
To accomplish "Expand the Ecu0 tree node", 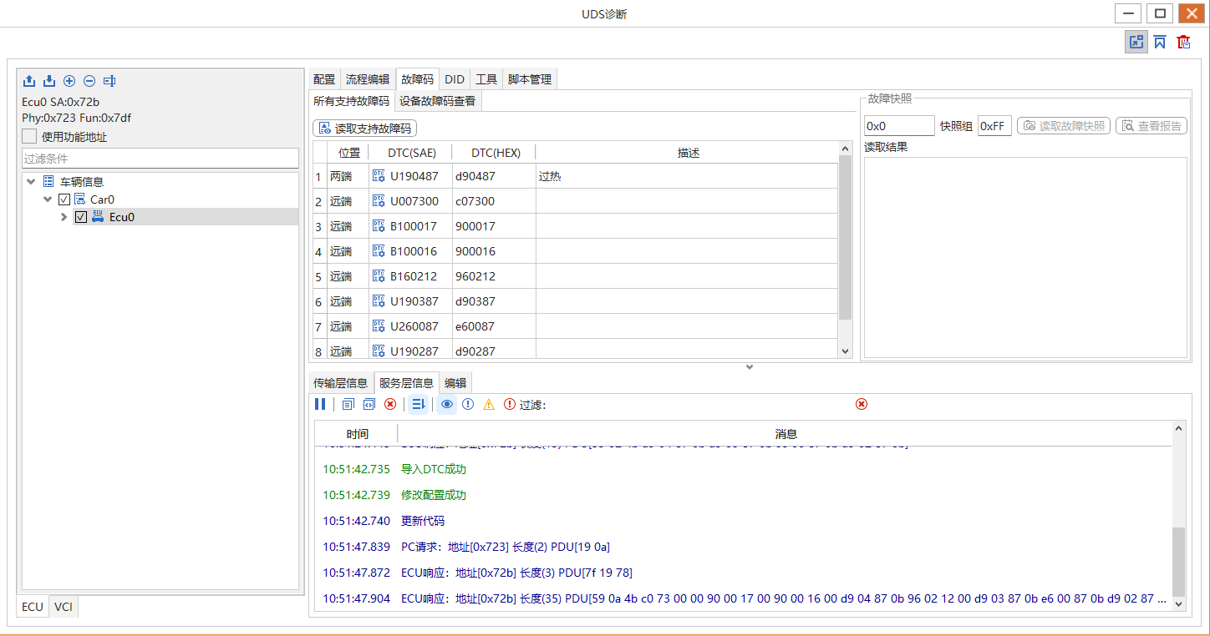I will click(65, 217).
